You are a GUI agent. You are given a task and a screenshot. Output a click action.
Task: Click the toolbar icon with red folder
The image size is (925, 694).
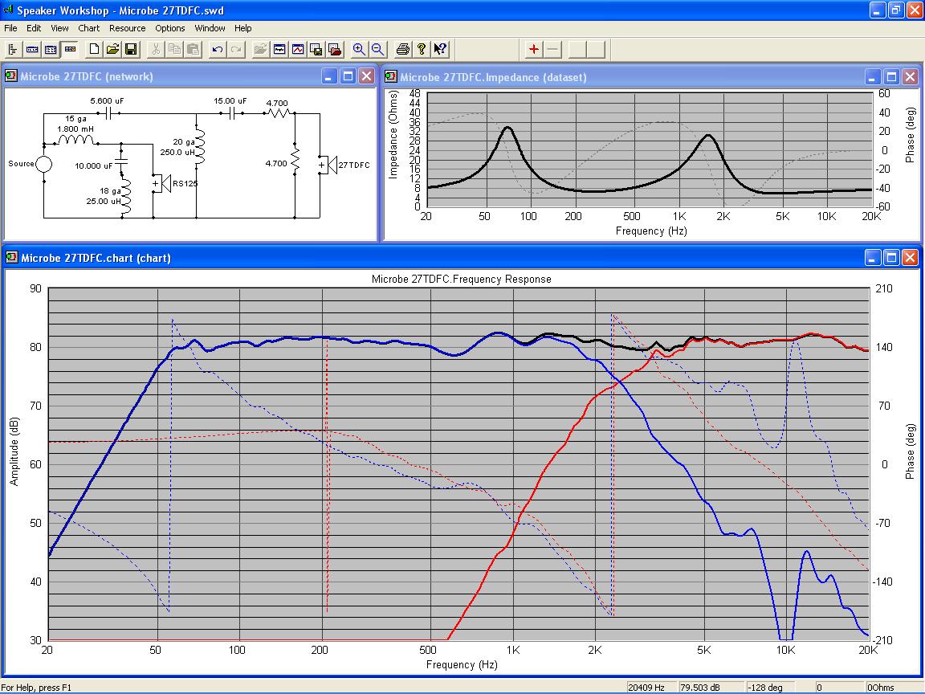click(x=335, y=50)
